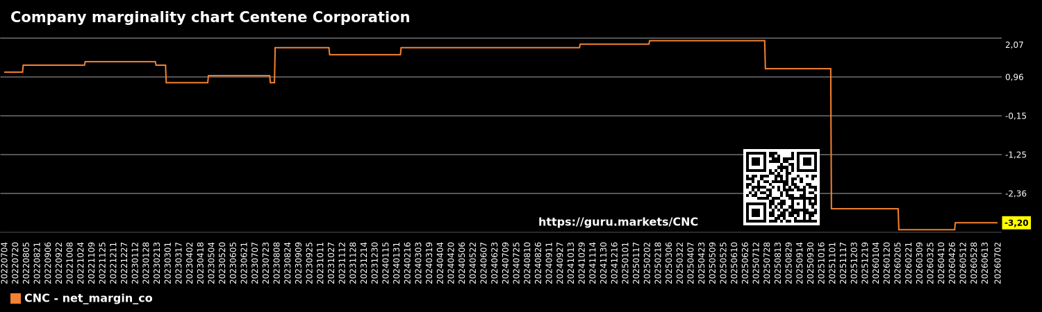Click the x-axis date label 20230301
This screenshot has height=312, width=1042.
(168, 263)
